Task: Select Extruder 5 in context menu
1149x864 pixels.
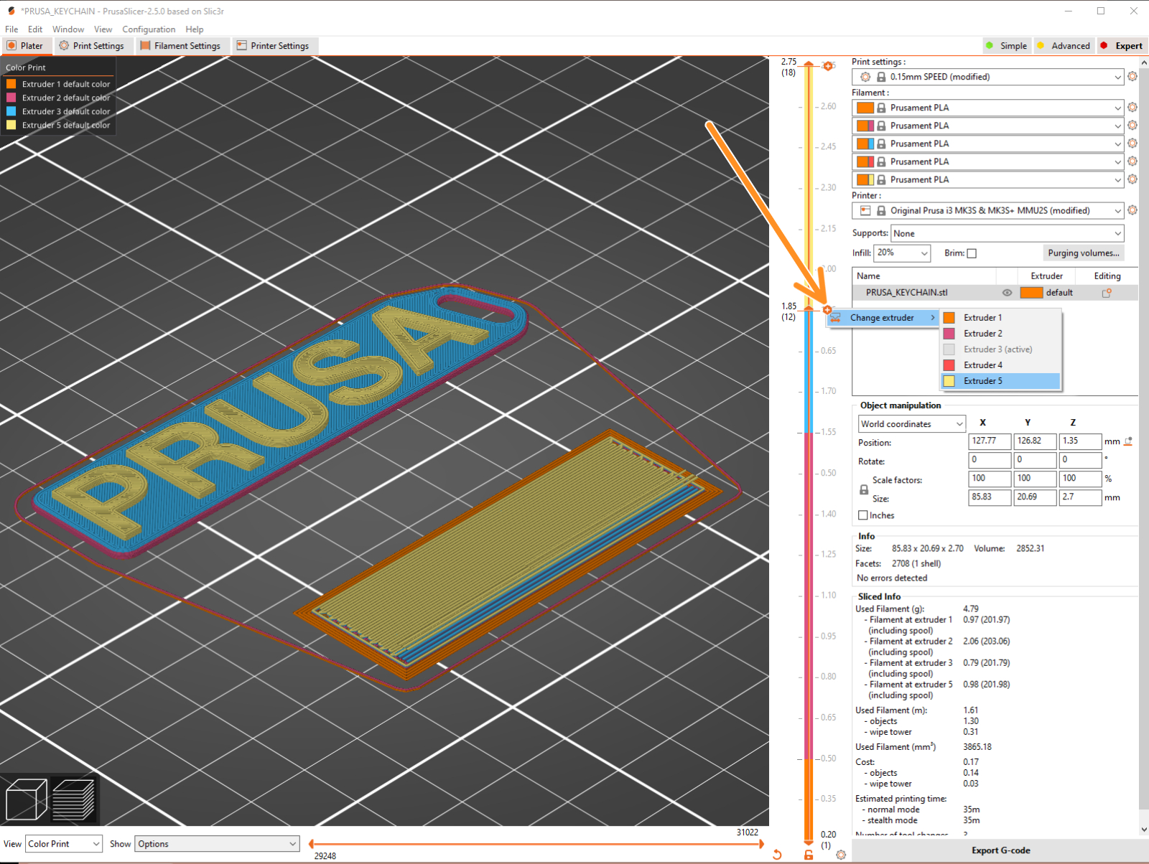Action: tap(1000, 381)
